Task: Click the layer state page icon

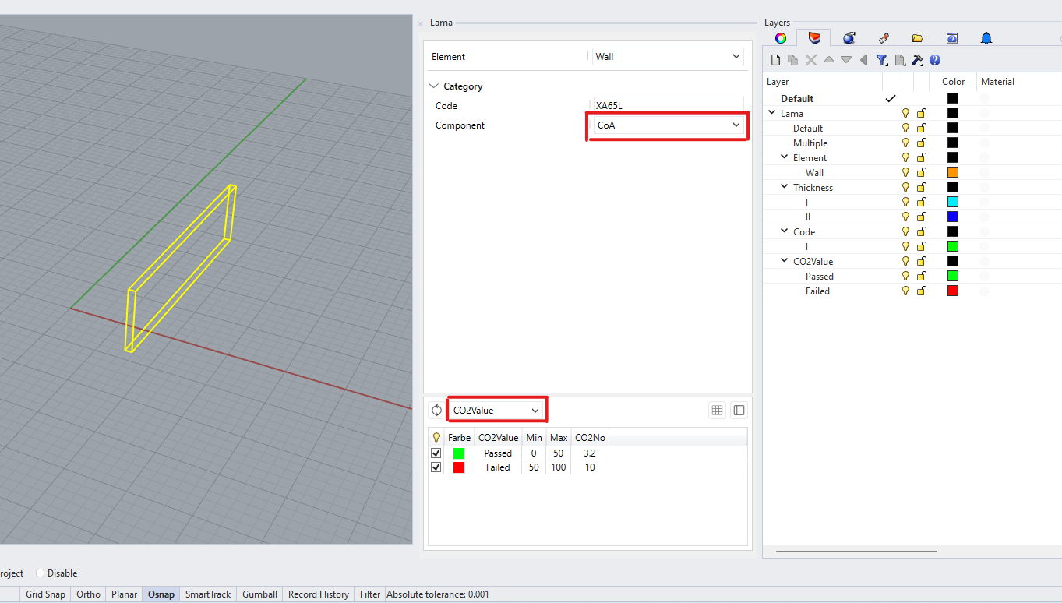Action: coord(900,60)
